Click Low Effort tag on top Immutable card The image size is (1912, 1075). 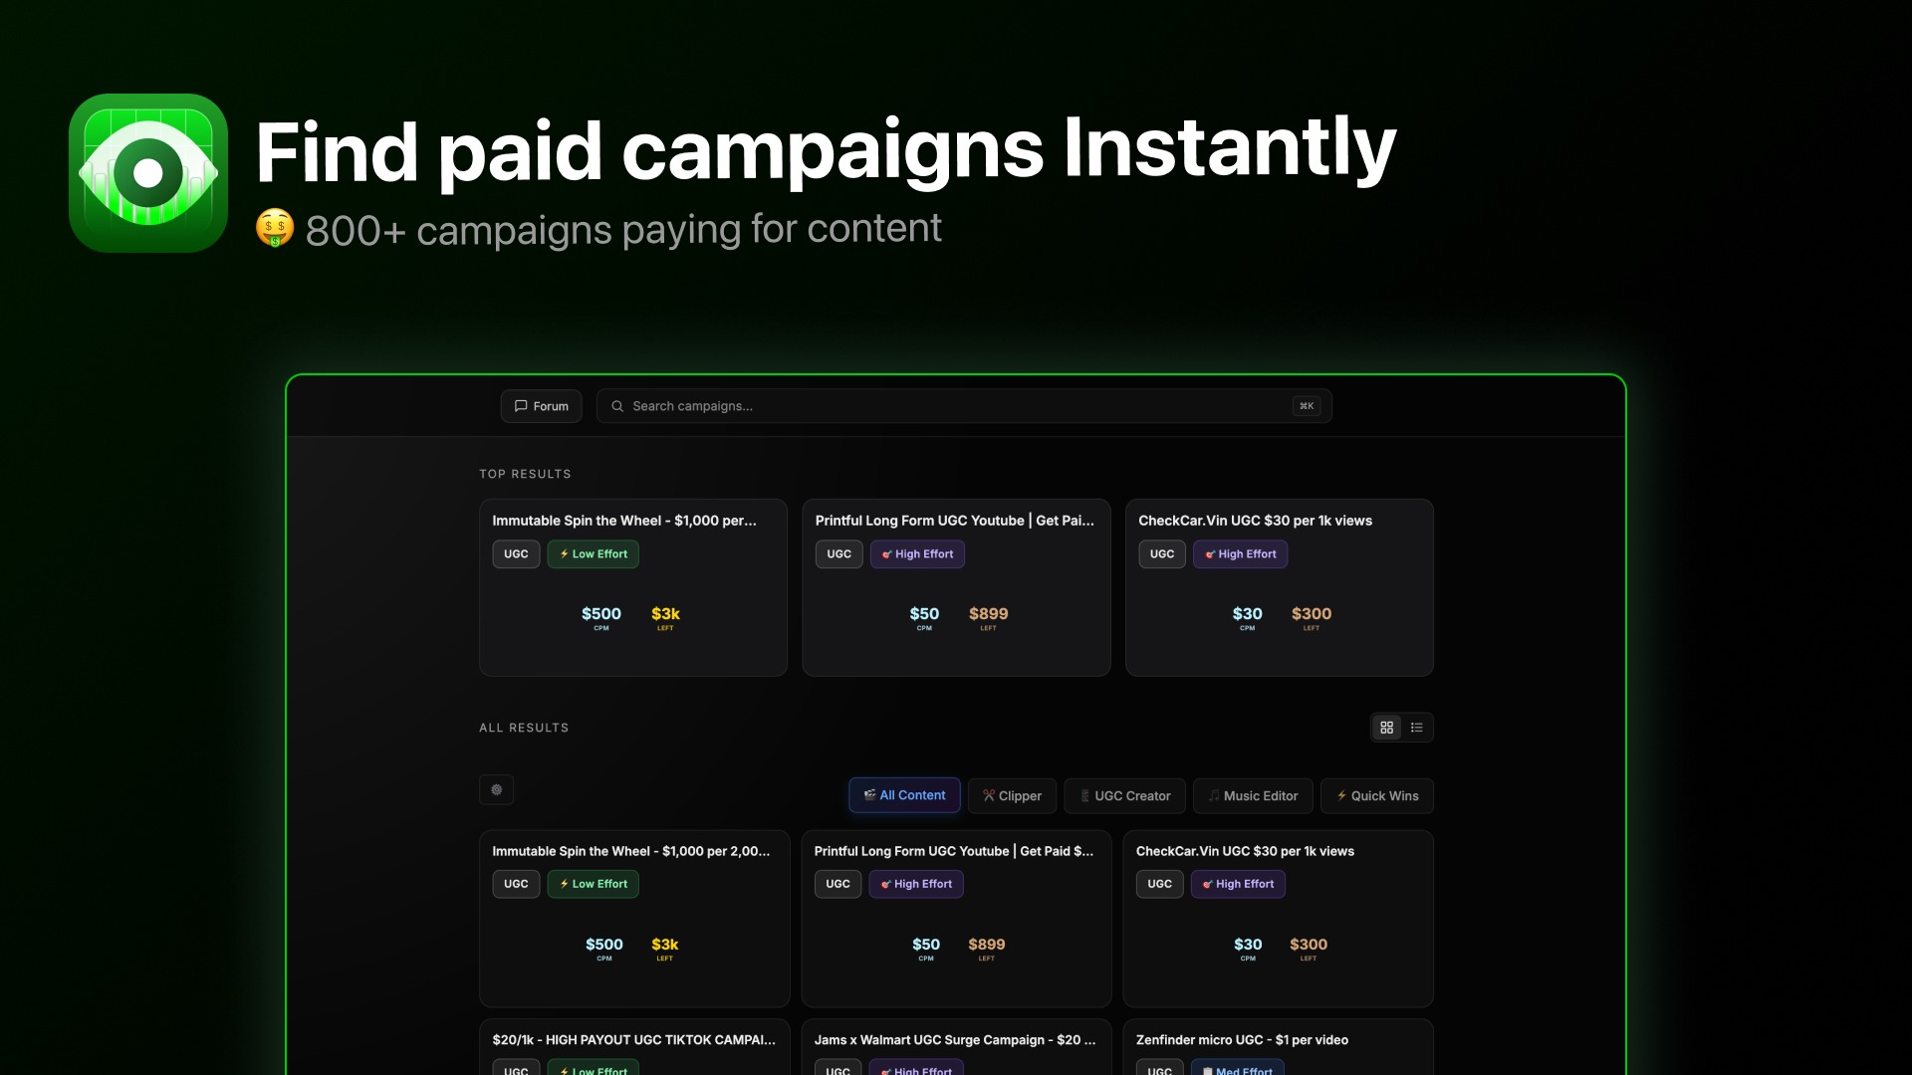pos(593,554)
